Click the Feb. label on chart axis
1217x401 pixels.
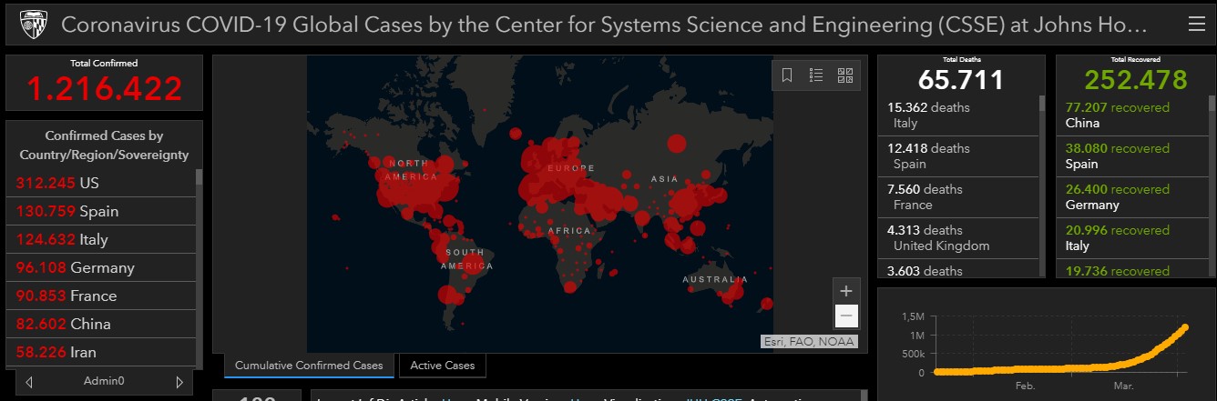click(x=1025, y=386)
